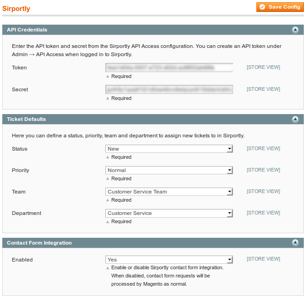The height and width of the screenshot is (298, 307).
Task: Click the STORE VIEW scope next to Enabled
Action: [x=263, y=259]
